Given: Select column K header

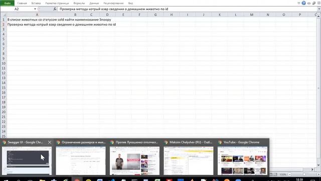Looking at the screenshot, I should pyautogui.click(x=220, y=15).
